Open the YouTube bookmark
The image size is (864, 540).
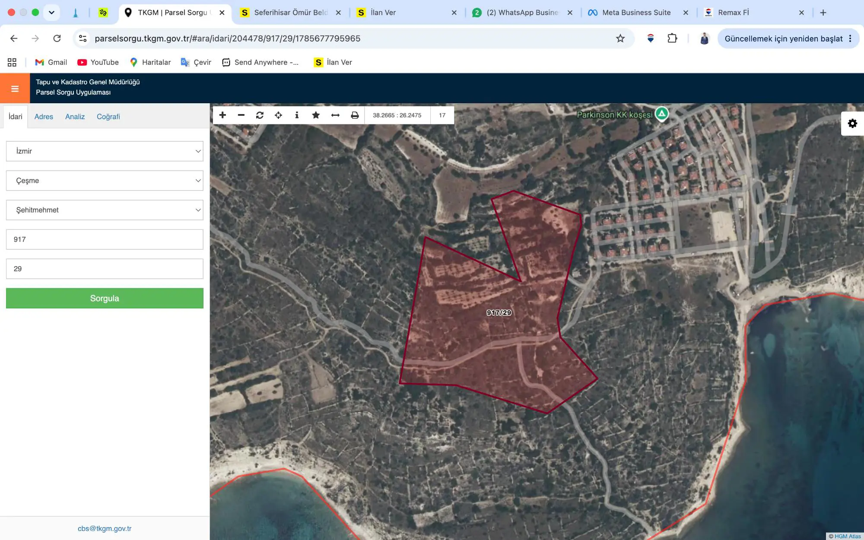tap(98, 62)
